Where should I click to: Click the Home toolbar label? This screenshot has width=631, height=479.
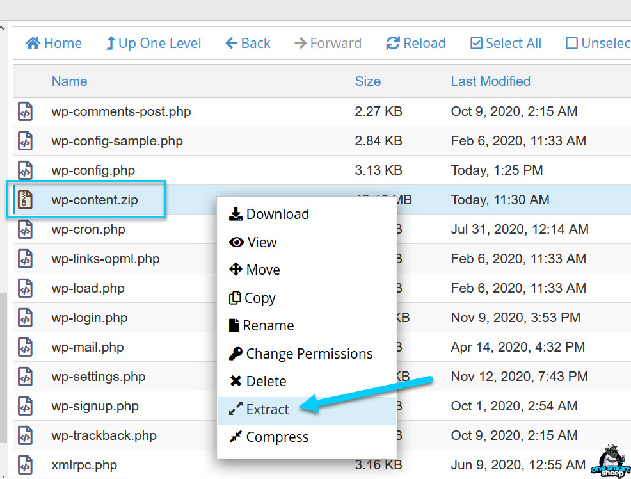63,43
